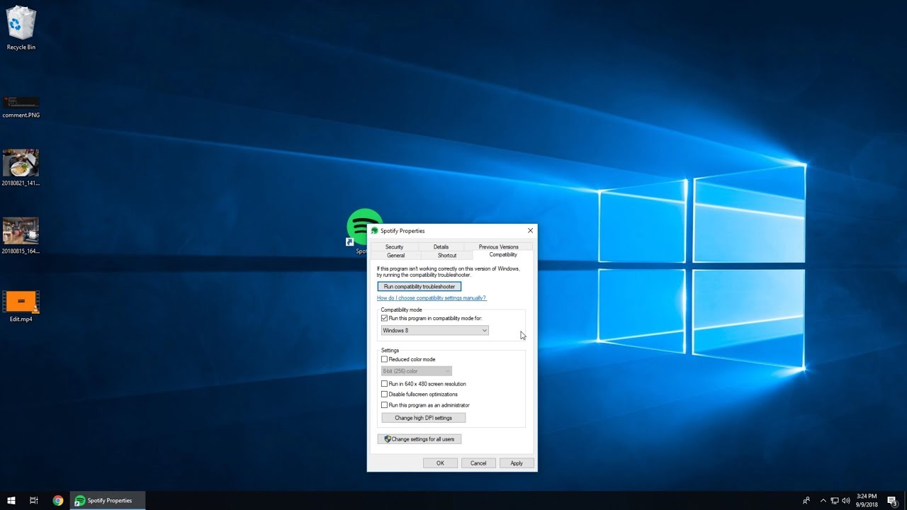The width and height of the screenshot is (907, 510).
Task: Open the Windows Start menu
Action: coord(11,500)
